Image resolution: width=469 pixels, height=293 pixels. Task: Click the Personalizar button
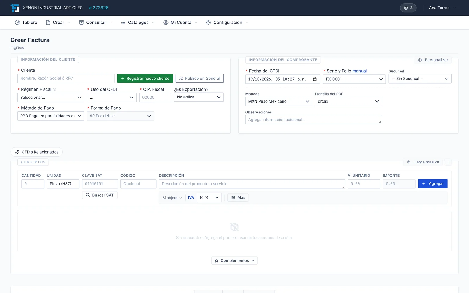[433, 60]
